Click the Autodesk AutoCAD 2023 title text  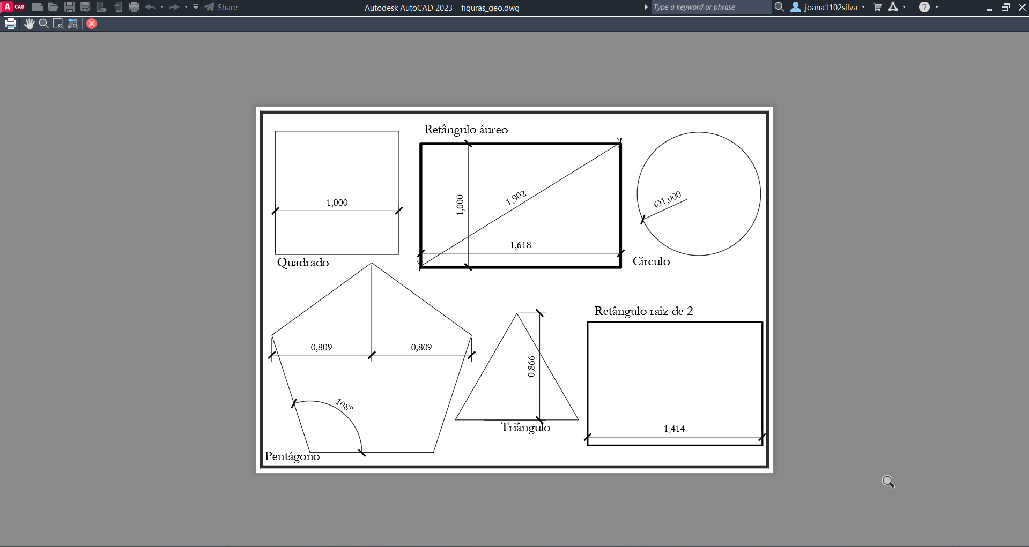click(409, 8)
